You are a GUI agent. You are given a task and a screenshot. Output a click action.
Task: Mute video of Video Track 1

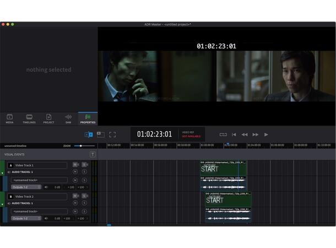click(x=75, y=165)
